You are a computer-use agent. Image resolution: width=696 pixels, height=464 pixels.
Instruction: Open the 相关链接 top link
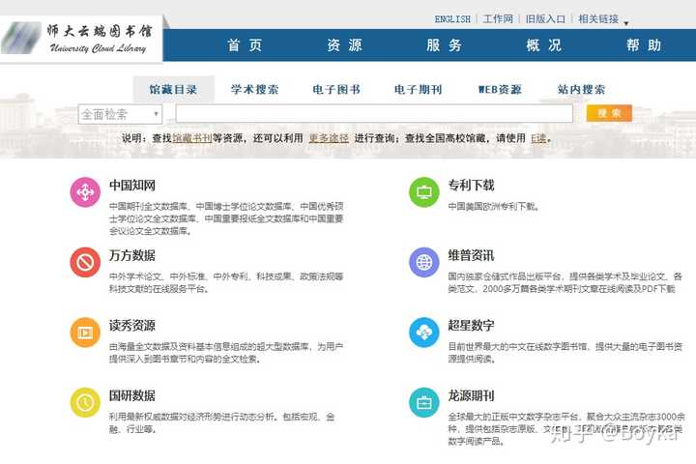click(x=598, y=19)
